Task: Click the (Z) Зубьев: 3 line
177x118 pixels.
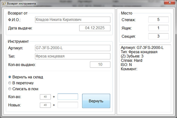Action: tap(132, 56)
